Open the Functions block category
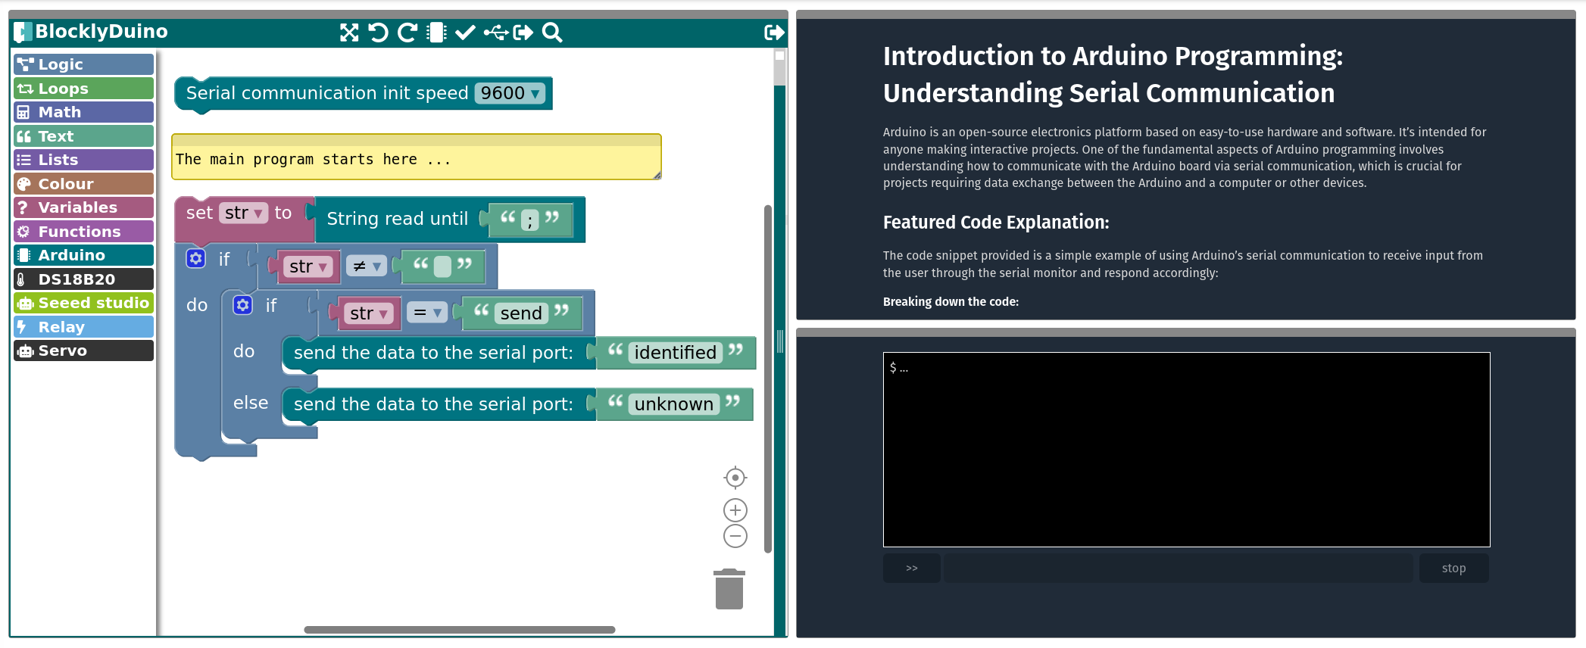This screenshot has width=1586, height=648. click(x=83, y=232)
